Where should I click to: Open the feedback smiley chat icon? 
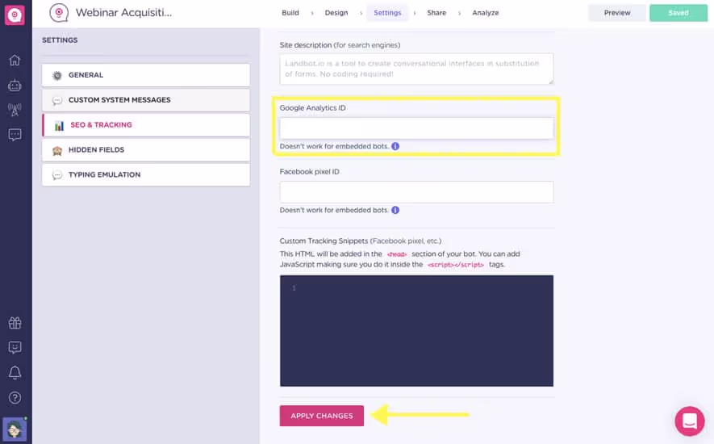(x=15, y=348)
